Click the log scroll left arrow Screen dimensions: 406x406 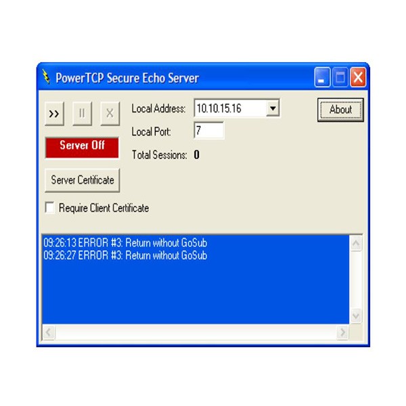tap(49, 332)
